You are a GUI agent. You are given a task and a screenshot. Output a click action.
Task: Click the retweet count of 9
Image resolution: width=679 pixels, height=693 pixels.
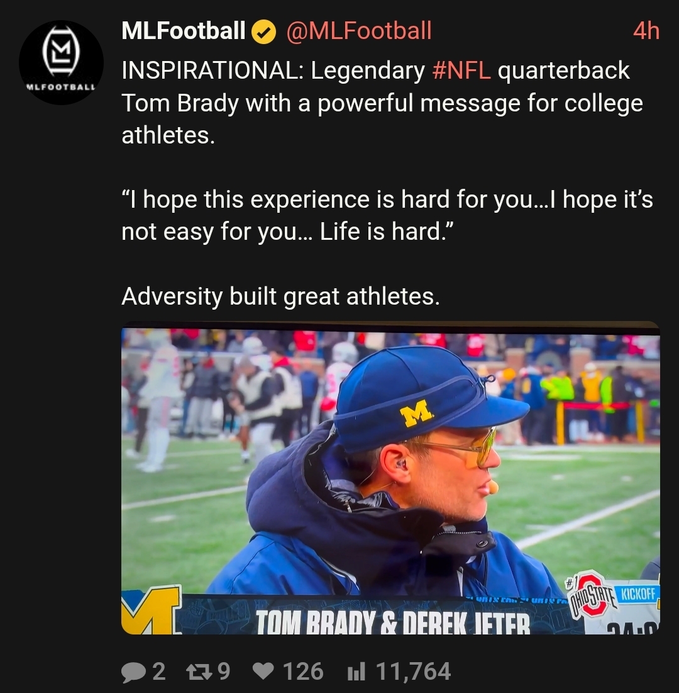(223, 672)
